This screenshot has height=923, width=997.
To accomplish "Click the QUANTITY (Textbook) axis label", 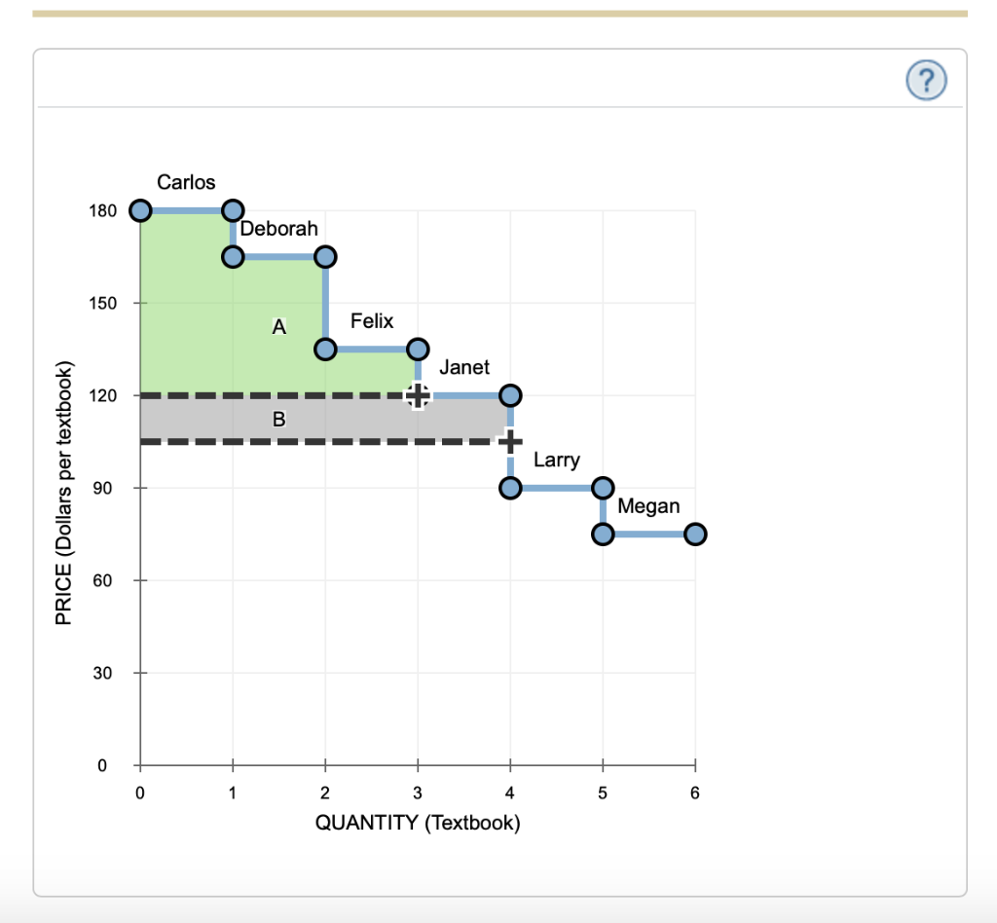I will click(418, 823).
